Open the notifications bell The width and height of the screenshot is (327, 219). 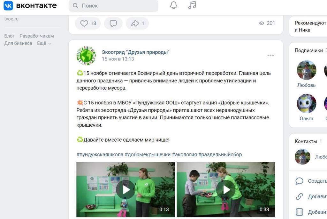[173, 5]
